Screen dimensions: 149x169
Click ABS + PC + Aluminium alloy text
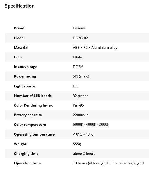click(x=95, y=48)
